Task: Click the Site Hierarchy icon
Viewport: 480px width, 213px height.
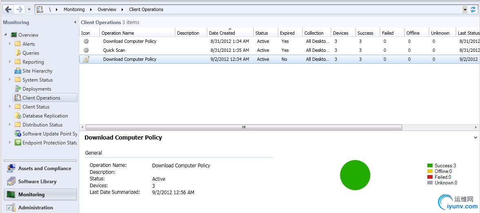Action: point(18,71)
